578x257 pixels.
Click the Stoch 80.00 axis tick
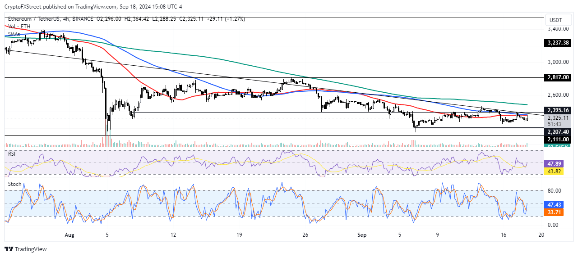pos(555,190)
